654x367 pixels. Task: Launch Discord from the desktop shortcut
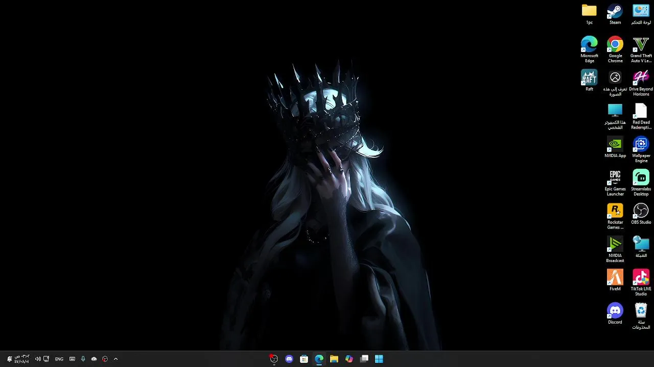pyautogui.click(x=615, y=313)
